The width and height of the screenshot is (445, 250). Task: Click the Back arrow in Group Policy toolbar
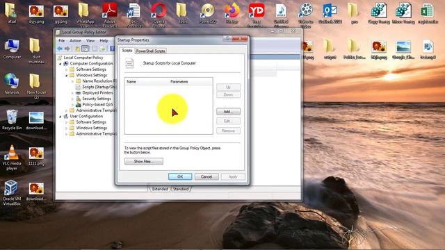(60, 49)
